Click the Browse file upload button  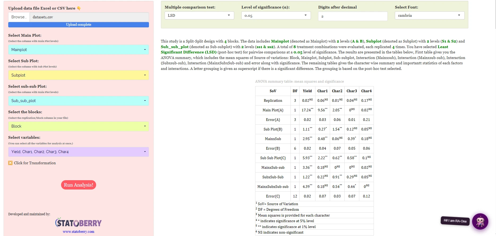19,17
